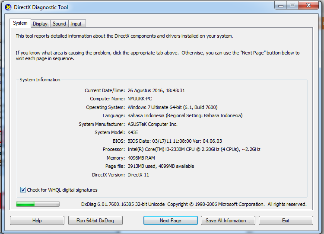Click the green progress bar
The image size is (324, 234).
point(38,204)
